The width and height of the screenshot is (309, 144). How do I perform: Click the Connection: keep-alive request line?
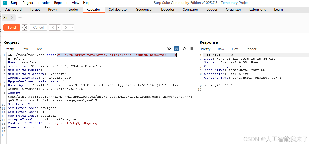click(30, 127)
